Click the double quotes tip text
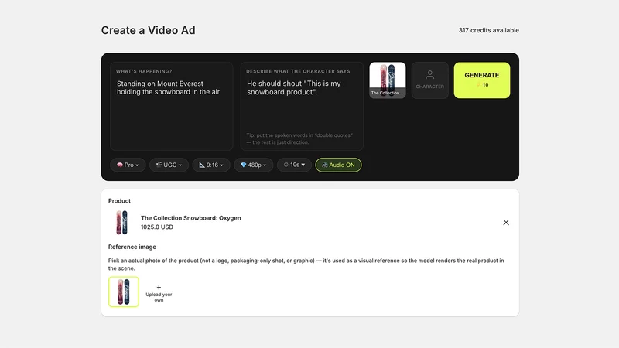 click(299, 138)
